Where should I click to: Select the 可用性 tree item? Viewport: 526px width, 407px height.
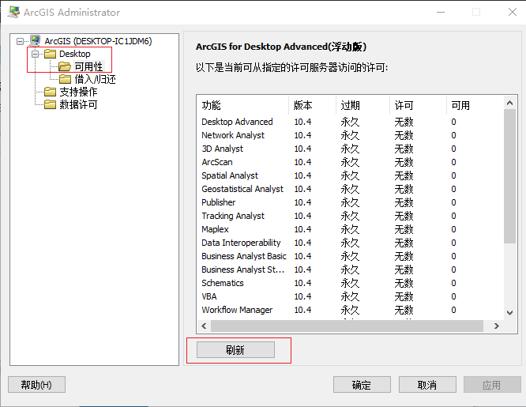coord(88,66)
